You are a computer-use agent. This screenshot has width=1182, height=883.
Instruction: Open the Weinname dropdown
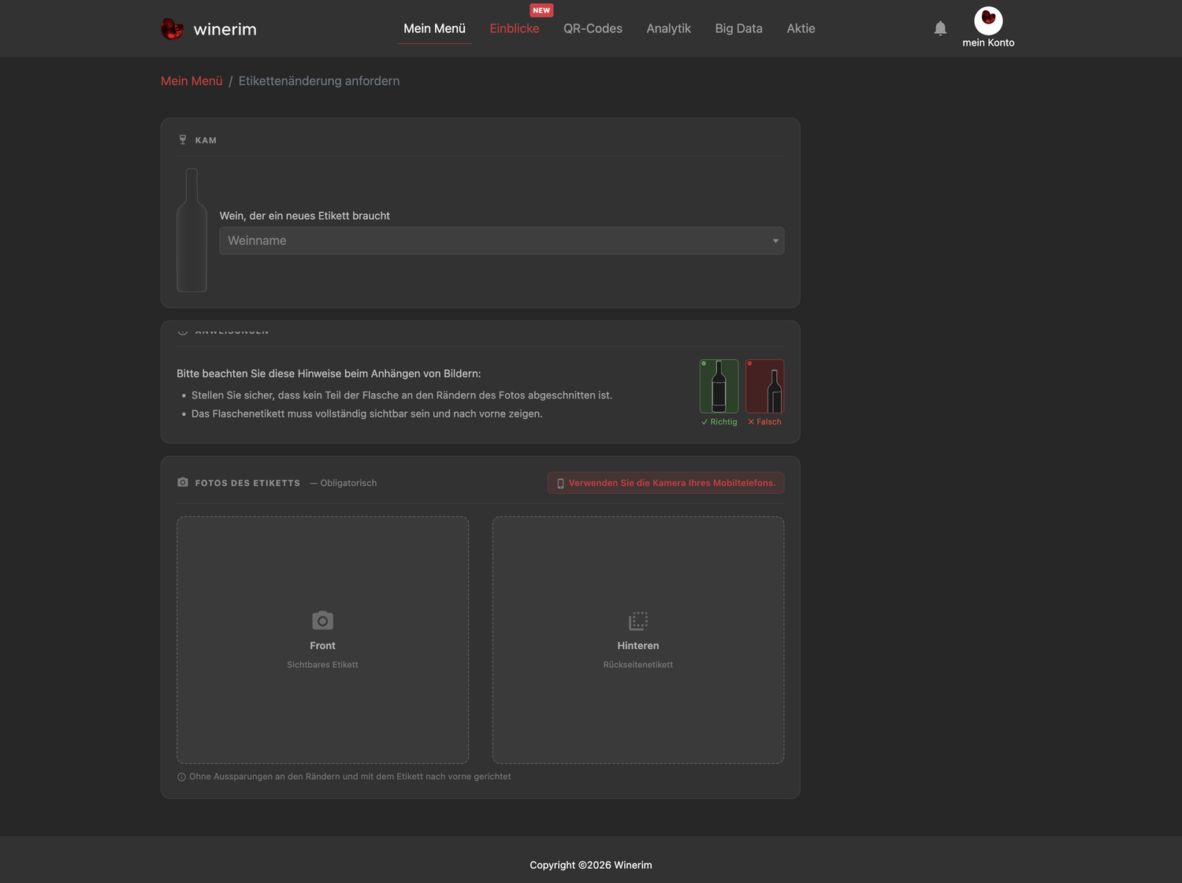pos(501,240)
